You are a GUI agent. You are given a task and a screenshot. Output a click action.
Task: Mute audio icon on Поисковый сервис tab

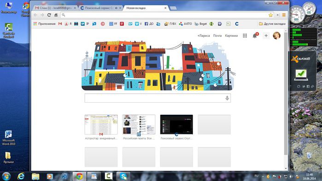click(116, 8)
